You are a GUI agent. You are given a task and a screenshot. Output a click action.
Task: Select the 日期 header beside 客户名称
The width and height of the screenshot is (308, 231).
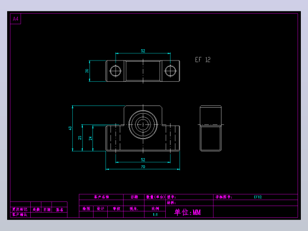coord(134,197)
